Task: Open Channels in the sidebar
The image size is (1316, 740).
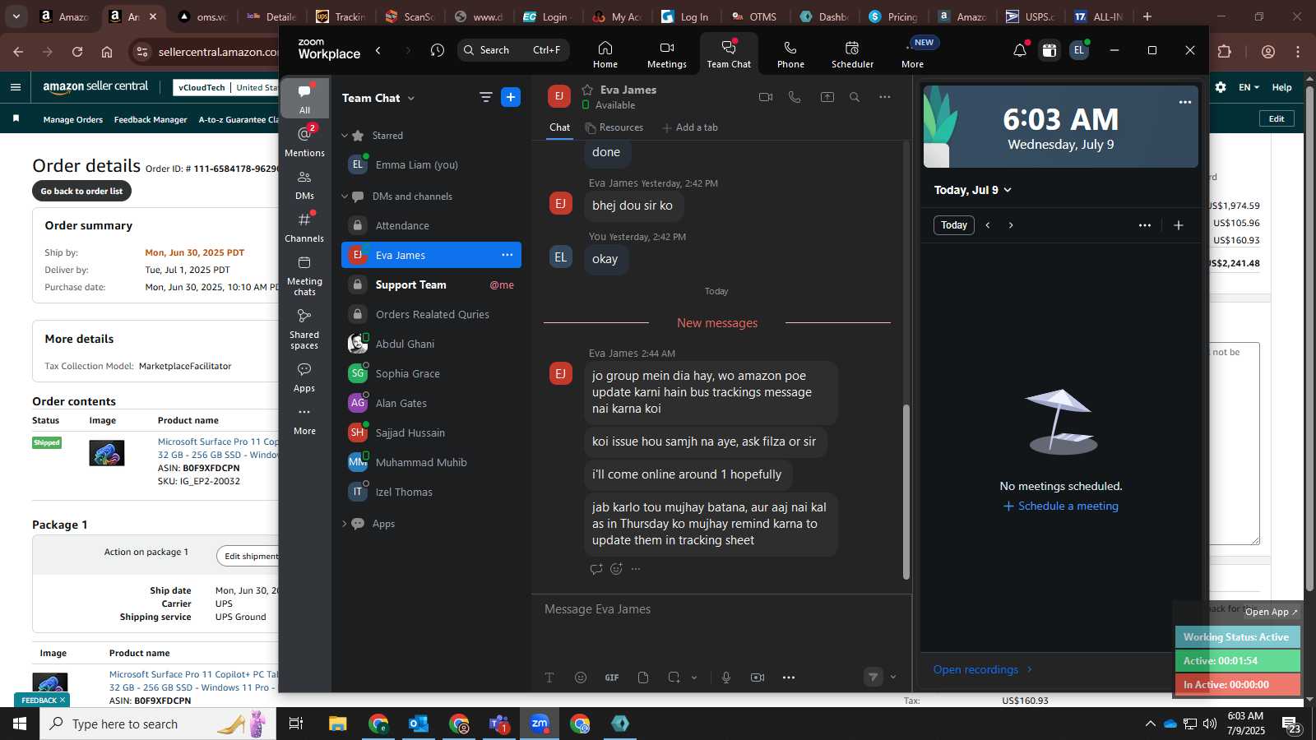Action: 304,227
